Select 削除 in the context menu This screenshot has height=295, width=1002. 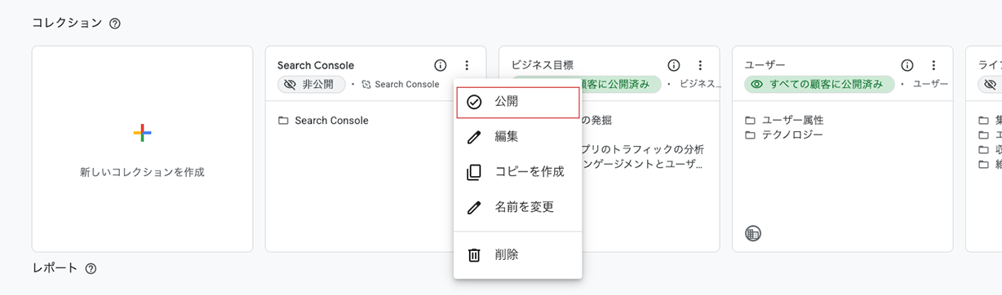pos(518,255)
